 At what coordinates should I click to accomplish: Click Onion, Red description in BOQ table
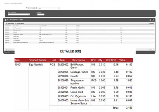click(x=77, y=92)
